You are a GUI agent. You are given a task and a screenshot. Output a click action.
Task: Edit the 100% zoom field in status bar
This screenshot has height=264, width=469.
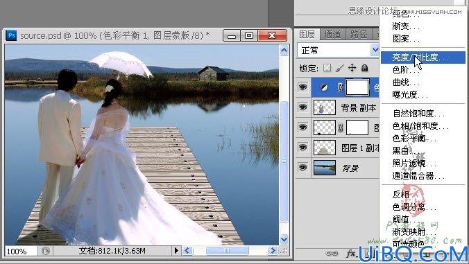click(21, 251)
